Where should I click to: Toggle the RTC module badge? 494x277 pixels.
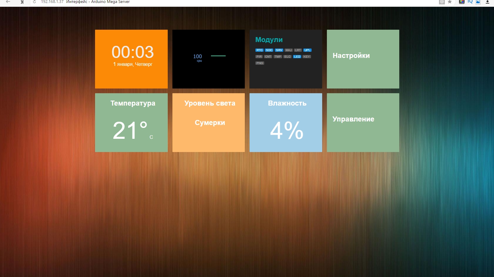click(260, 50)
